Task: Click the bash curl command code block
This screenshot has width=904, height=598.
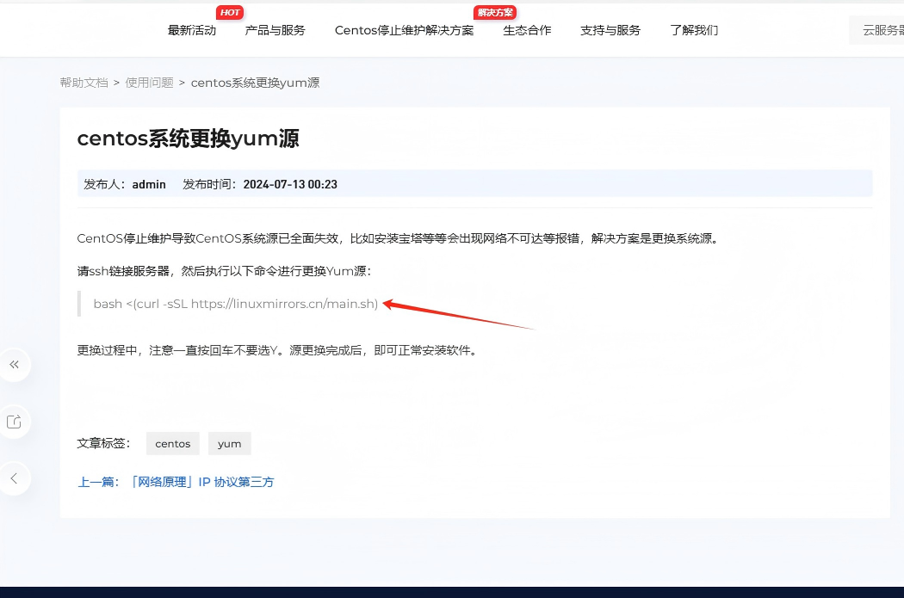Action: coord(235,304)
